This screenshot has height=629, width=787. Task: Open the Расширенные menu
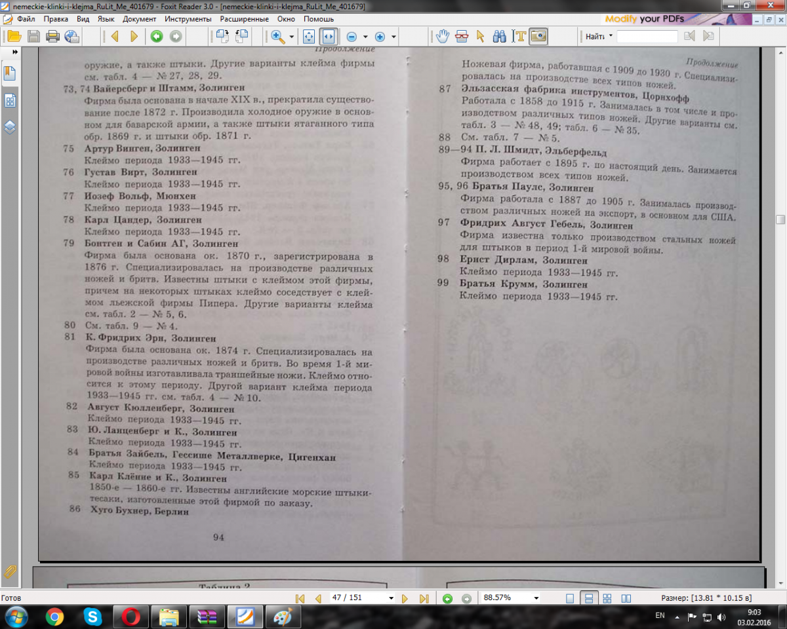click(x=244, y=19)
